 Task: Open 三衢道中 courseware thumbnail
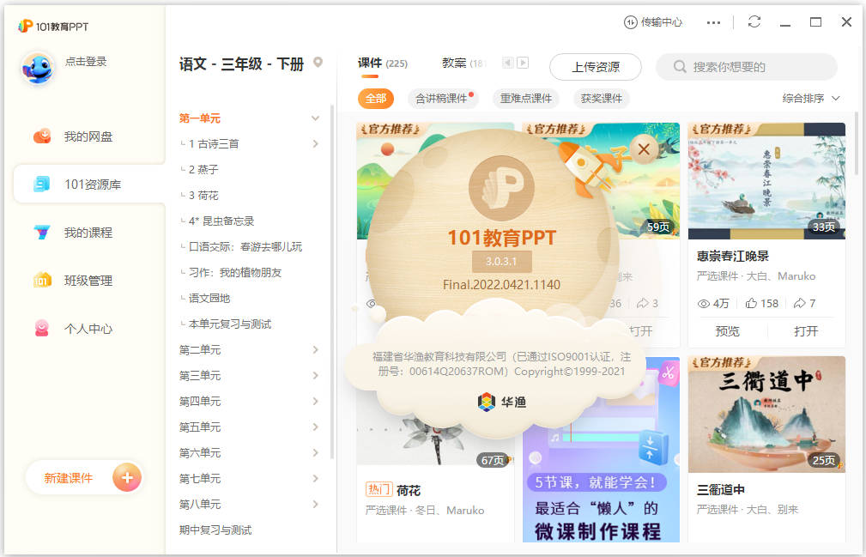point(766,415)
